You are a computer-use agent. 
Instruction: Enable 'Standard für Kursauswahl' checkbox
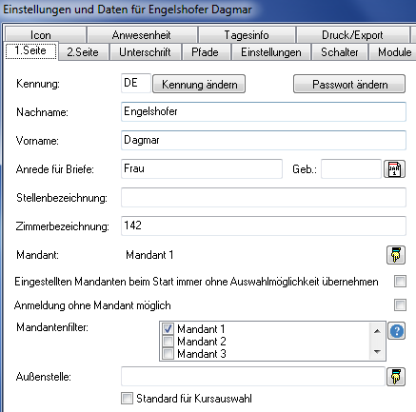[127, 398]
